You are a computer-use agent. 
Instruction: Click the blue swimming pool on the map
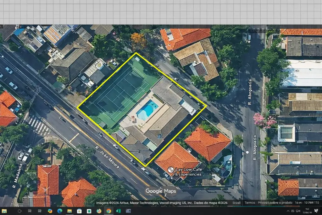[147, 109]
